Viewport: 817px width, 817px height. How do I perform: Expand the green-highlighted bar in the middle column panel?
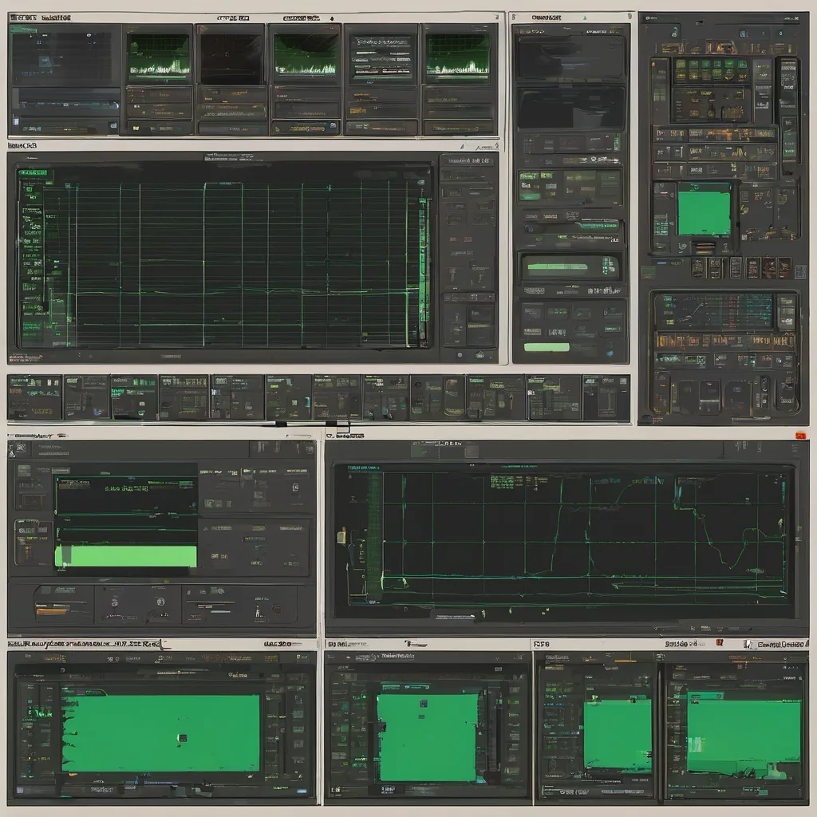click(547, 347)
